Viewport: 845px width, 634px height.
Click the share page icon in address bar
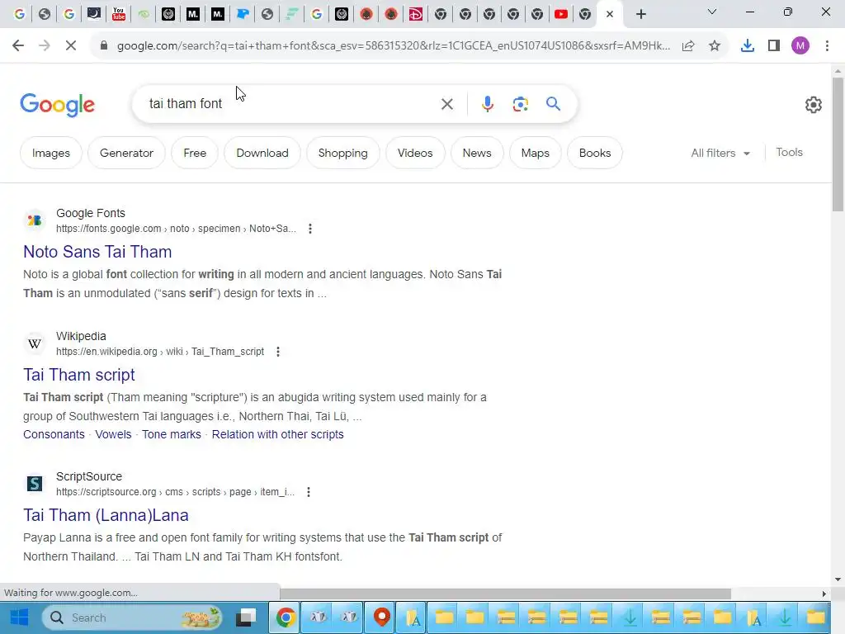(x=688, y=46)
